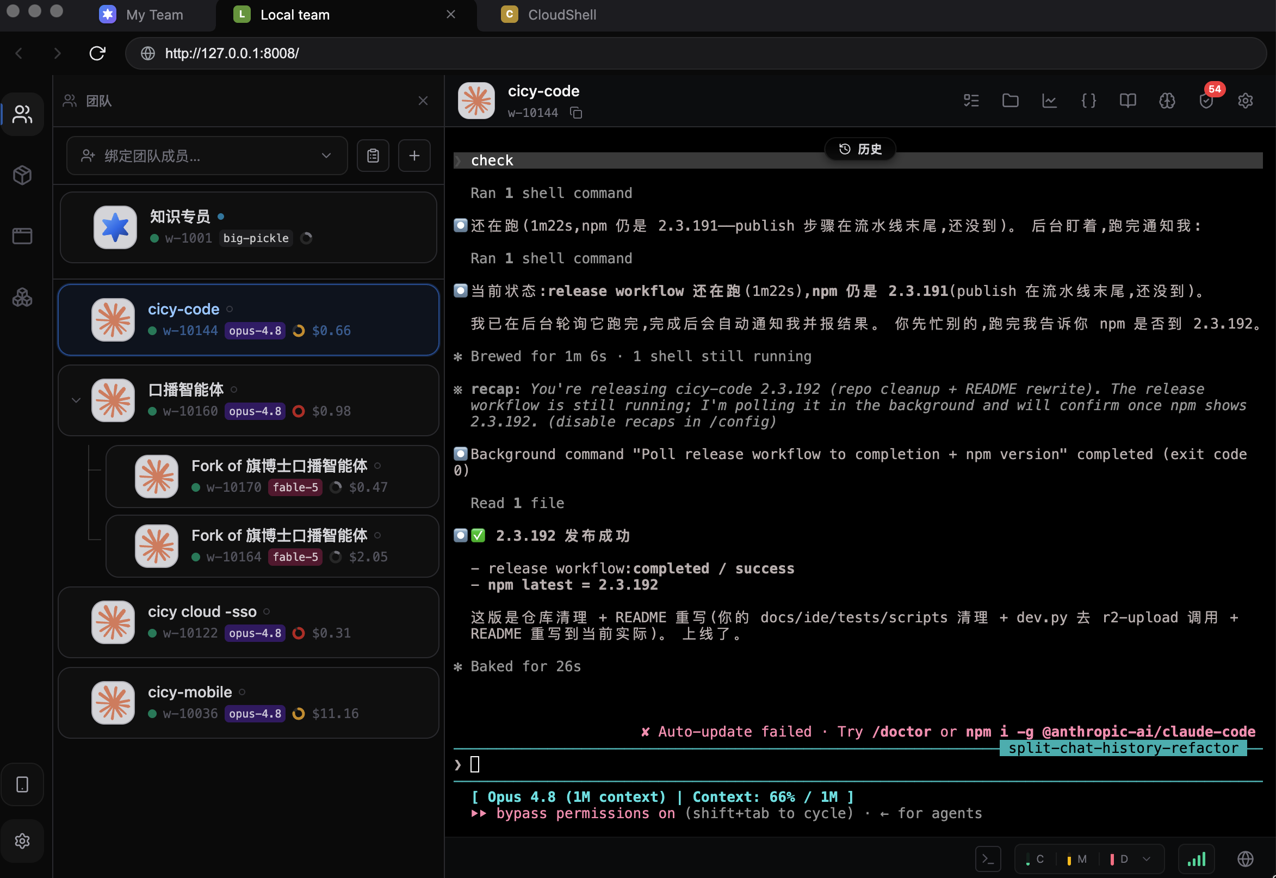The image size is (1276, 878).
Task: Select the cicy cloud -sso agent card
Action: (x=248, y=622)
